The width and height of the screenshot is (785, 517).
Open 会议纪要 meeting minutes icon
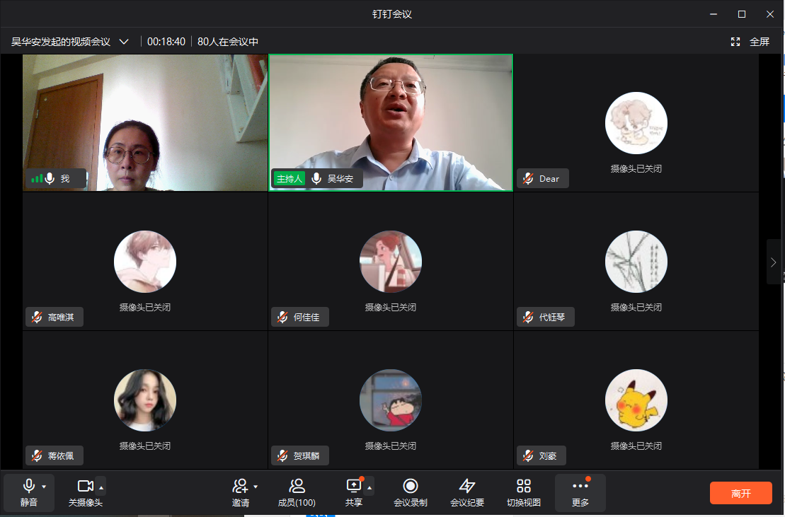click(467, 487)
